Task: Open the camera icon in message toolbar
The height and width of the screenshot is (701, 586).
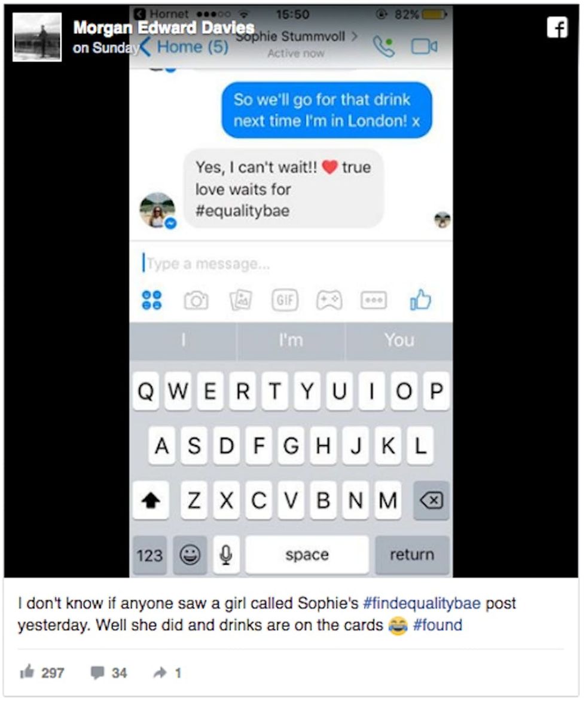Action: coord(196,300)
